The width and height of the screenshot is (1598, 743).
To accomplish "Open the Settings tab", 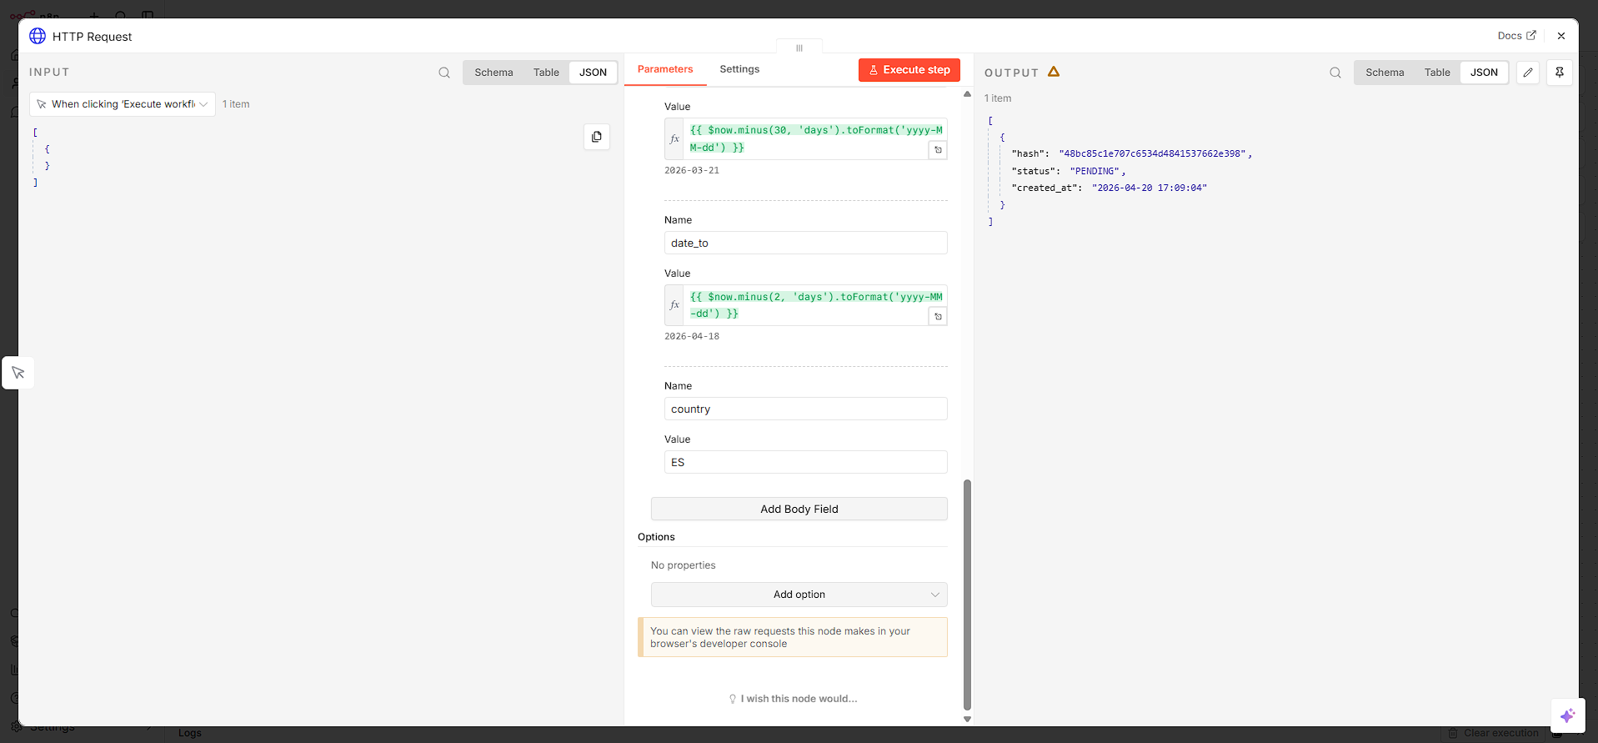I will coord(739,69).
